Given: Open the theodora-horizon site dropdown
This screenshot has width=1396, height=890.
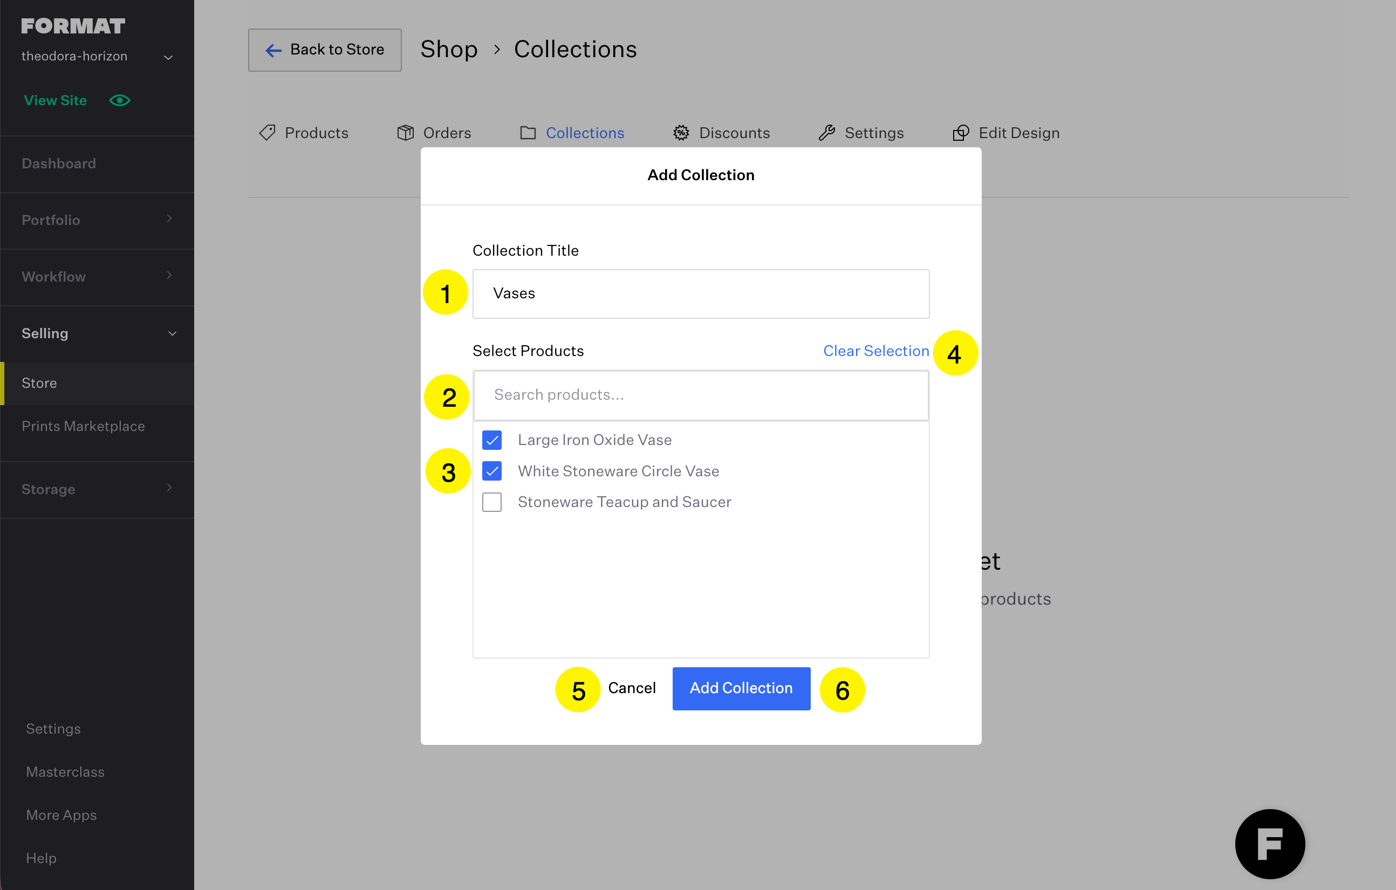Looking at the screenshot, I should pos(168,57).
